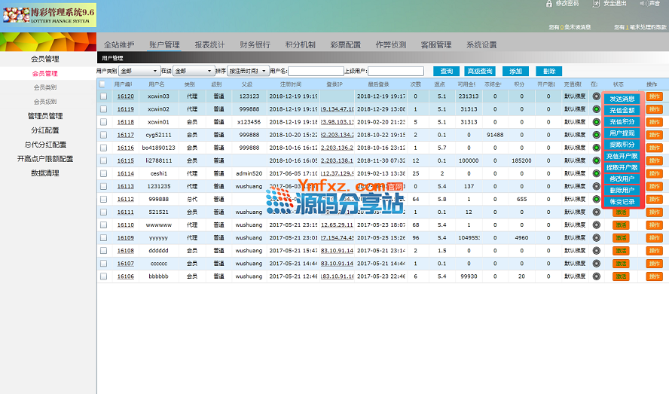Switch to the 财务银行 menu tab
Screen dimensions: 669x394
click(x=255, y=44)
